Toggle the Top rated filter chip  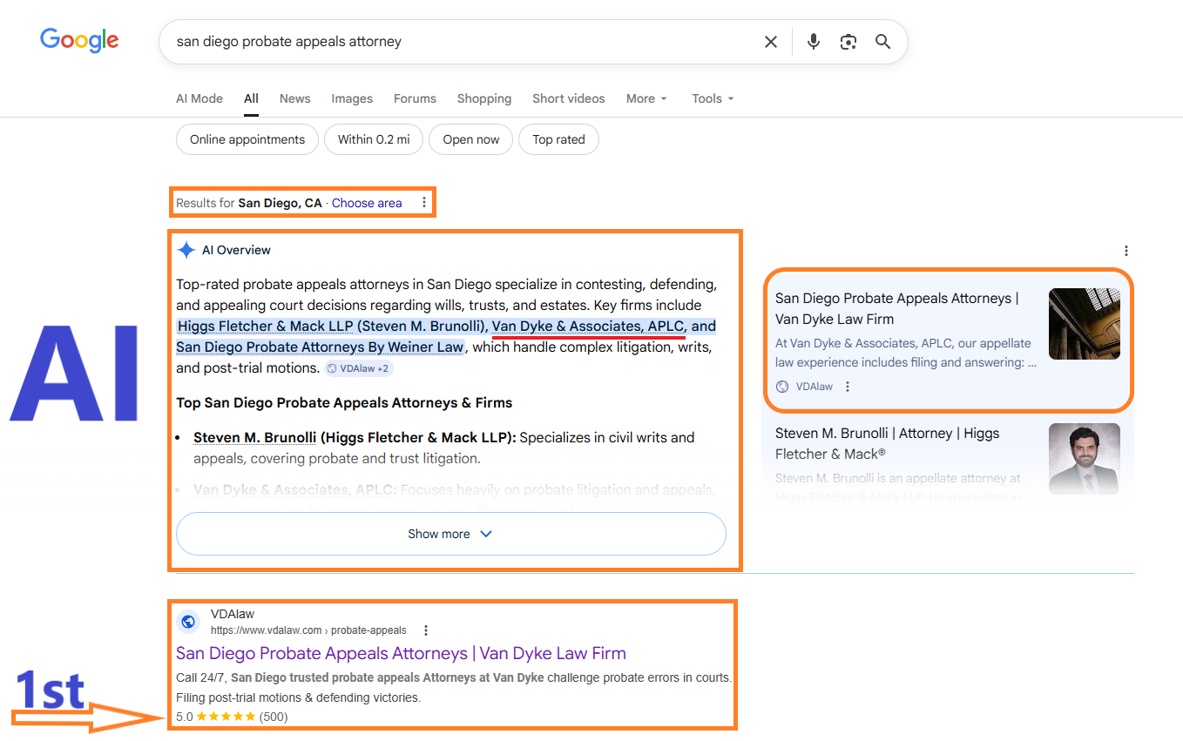click(x=558, y=139)
